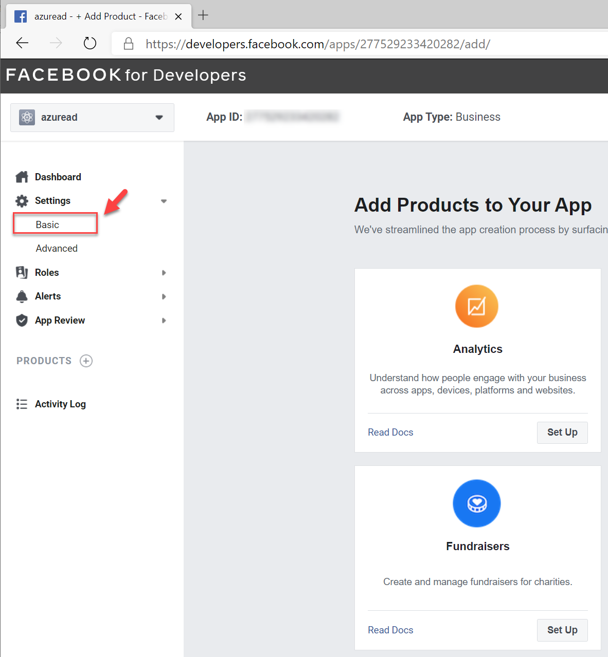Set Up the Fundraisers product
Image resolution: width=608 pixels, height=657 pixels.
[x=562, y=630]
